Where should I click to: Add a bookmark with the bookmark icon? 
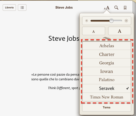point(125,8)
